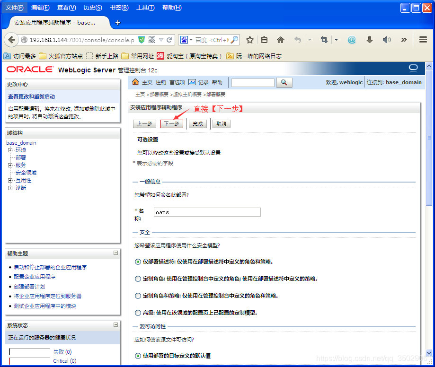The width and height of the screenshot is (435, 367).
Task: Go back with the browser back arrow
Action: click(x=11, y=40)
